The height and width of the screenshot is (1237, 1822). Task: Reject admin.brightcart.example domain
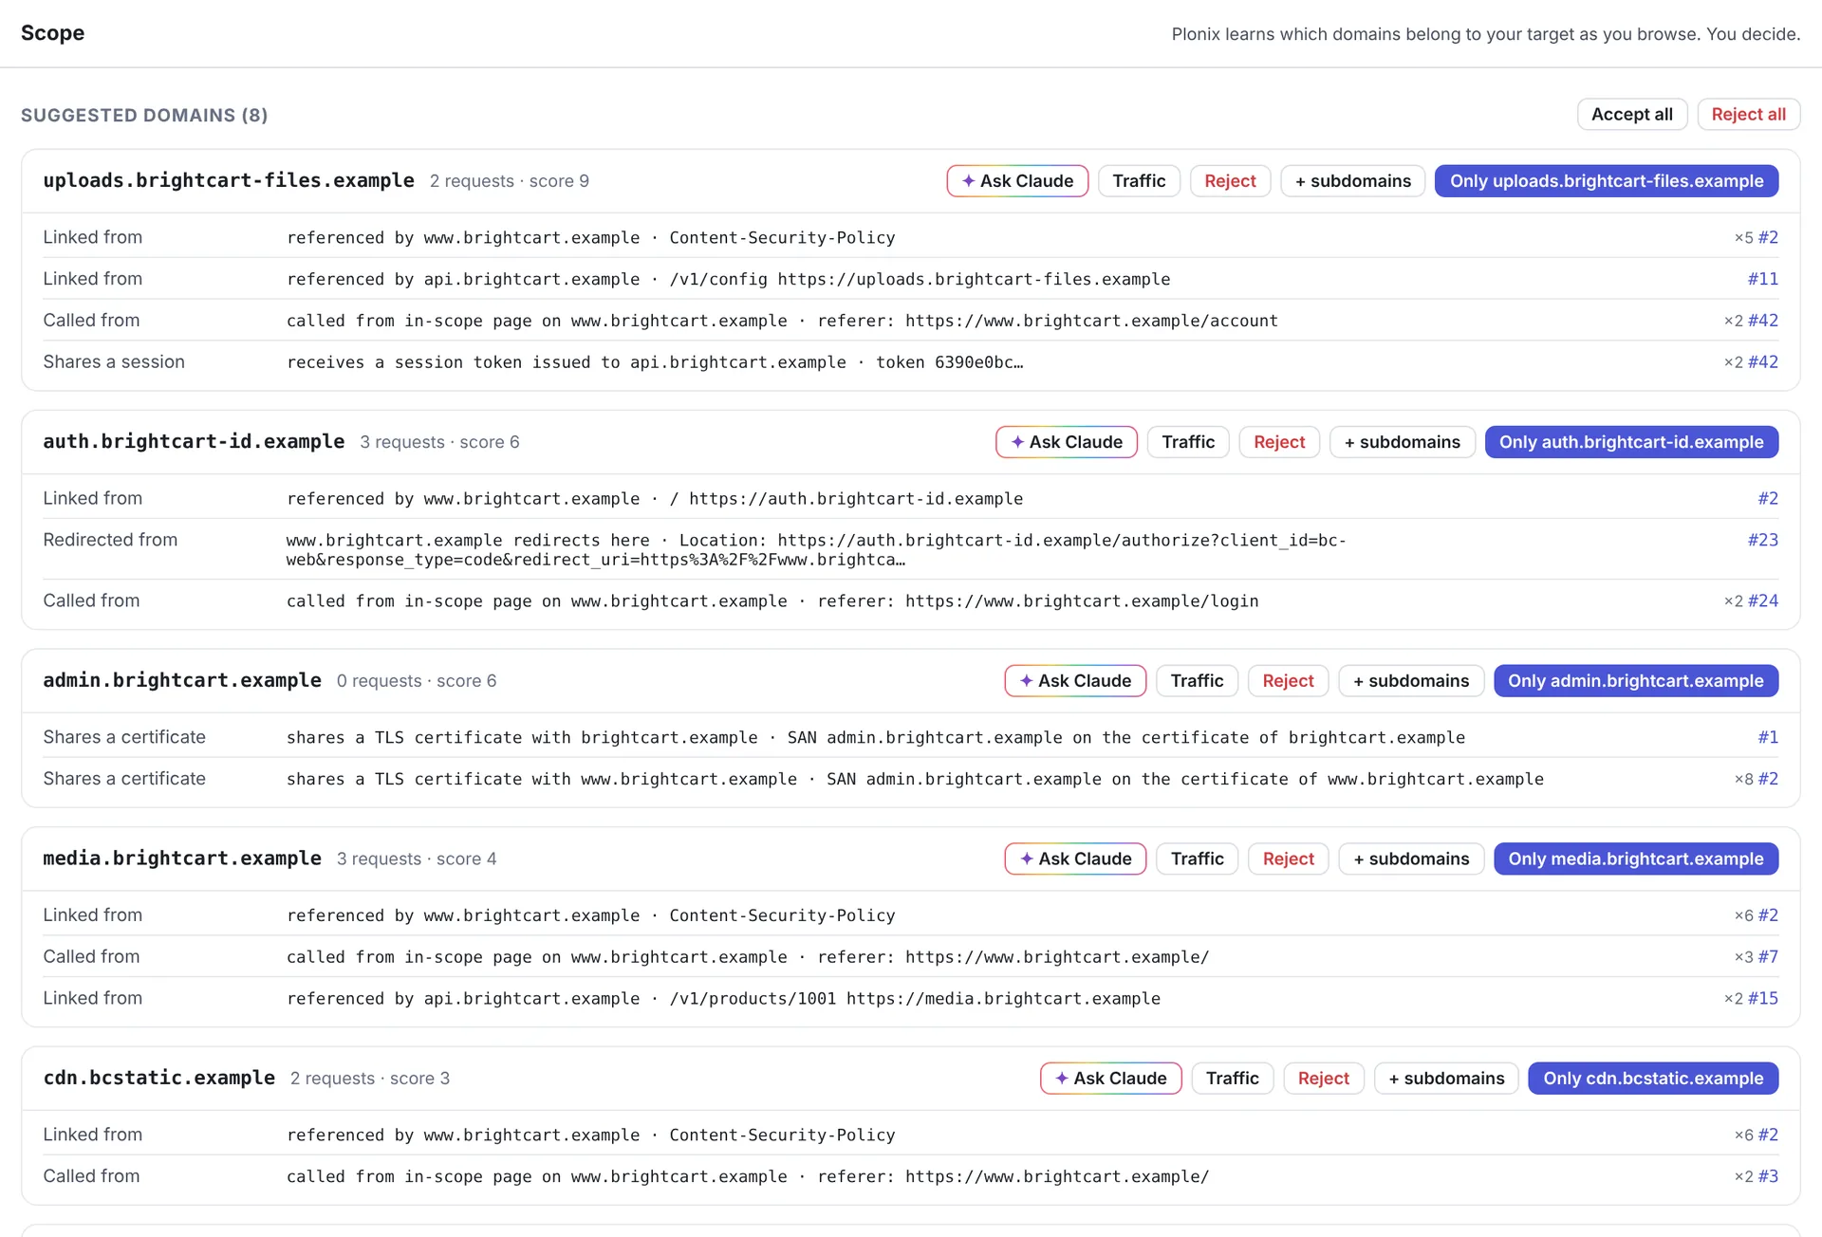pyautogui.click(x=1288, y=680)
